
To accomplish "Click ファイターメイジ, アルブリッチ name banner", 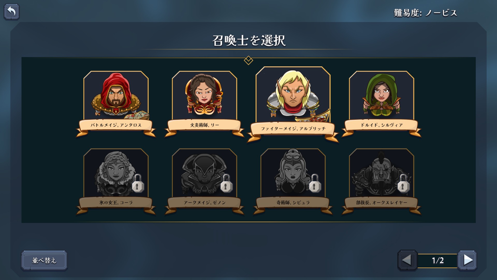I will point(293,129).
